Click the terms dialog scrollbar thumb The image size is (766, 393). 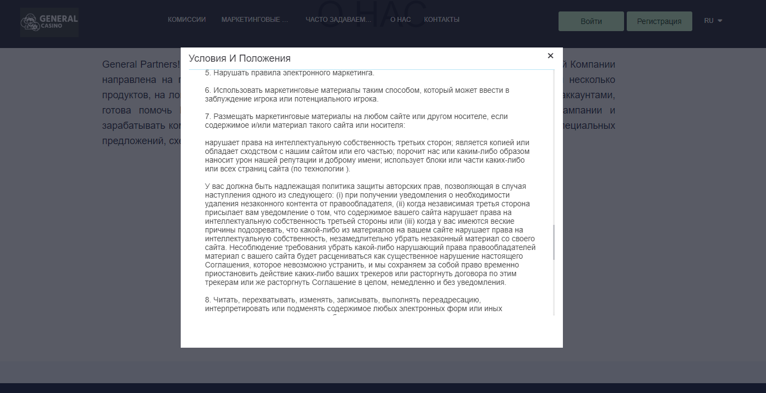[x=554, y=242]
